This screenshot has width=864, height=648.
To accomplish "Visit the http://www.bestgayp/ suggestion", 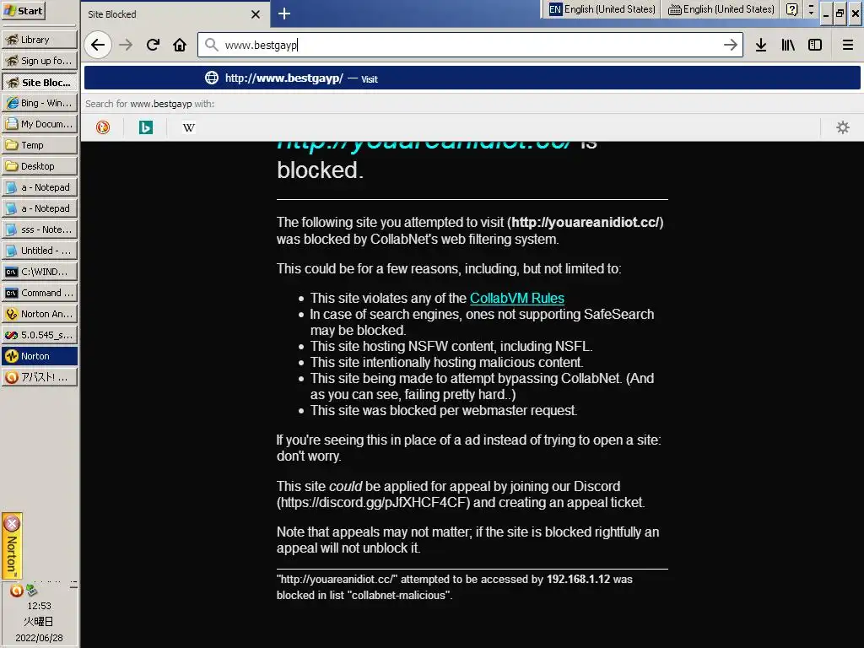I will point(472,78).
